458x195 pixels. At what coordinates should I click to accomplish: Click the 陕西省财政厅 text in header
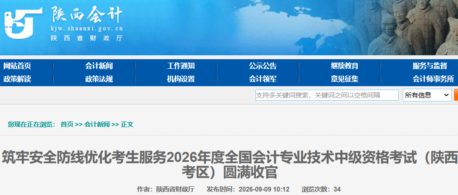click(x=87, y=39)
